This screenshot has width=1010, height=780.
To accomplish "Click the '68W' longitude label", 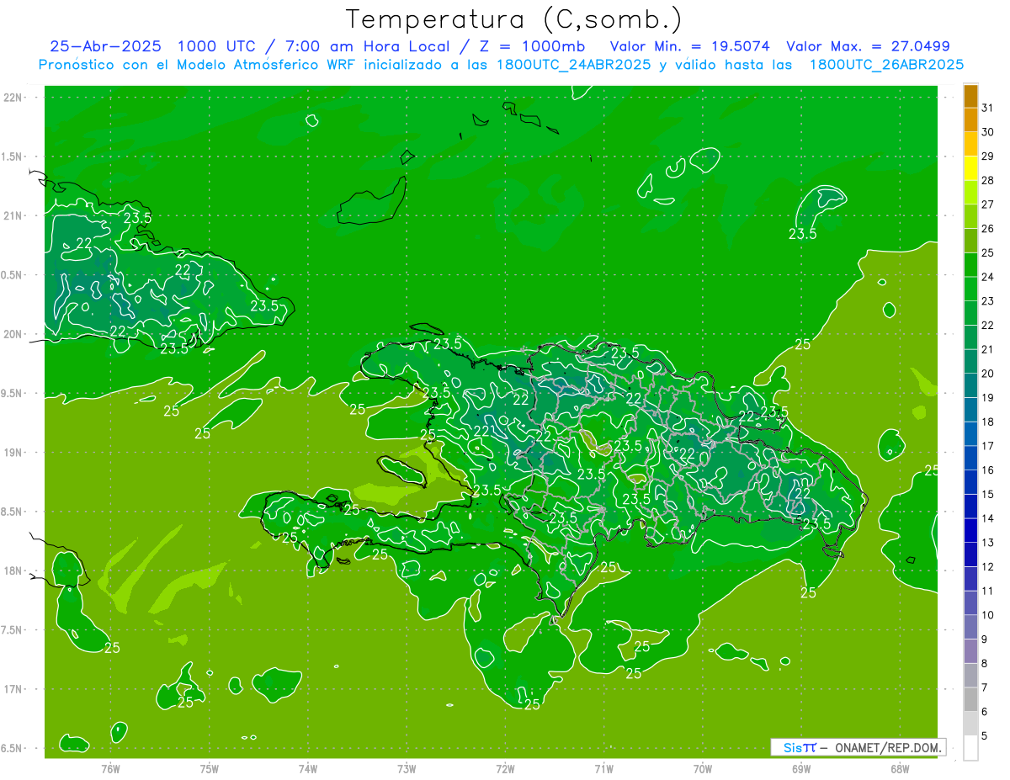I will pyautogui.click(x=900, y=770).
